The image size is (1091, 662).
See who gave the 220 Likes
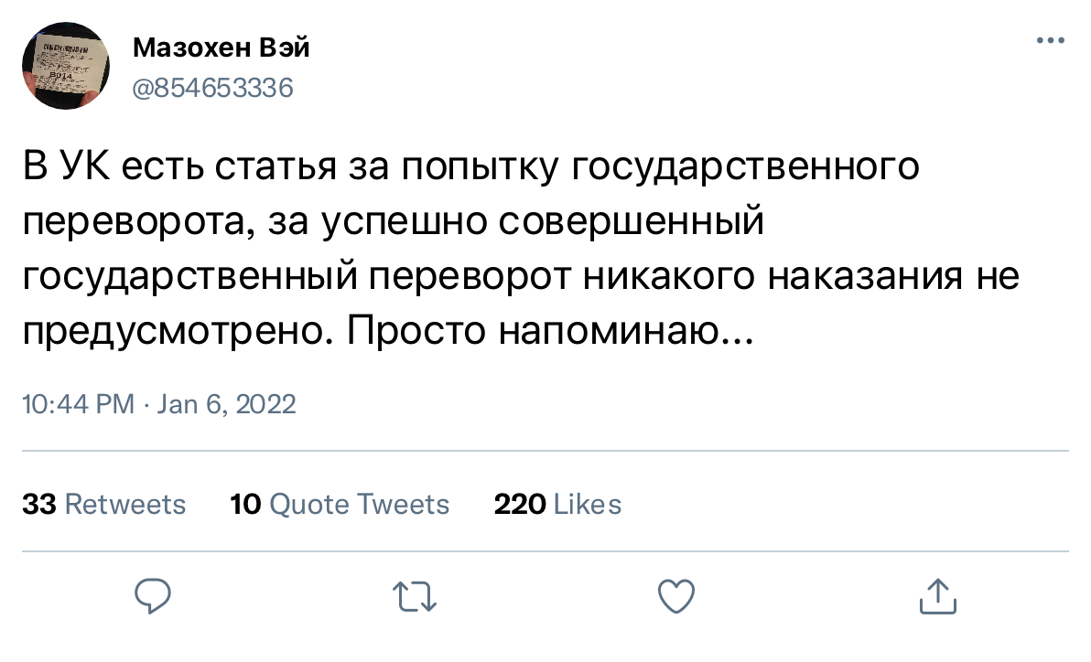(557, 504)
